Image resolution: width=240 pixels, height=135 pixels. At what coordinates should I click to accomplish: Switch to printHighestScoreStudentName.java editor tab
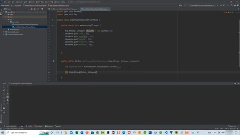(x=95, y=9)
